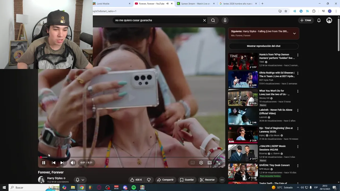Open Compartir share dialog
This screenshot has width=340, height=191.
[x=165, y=180]
